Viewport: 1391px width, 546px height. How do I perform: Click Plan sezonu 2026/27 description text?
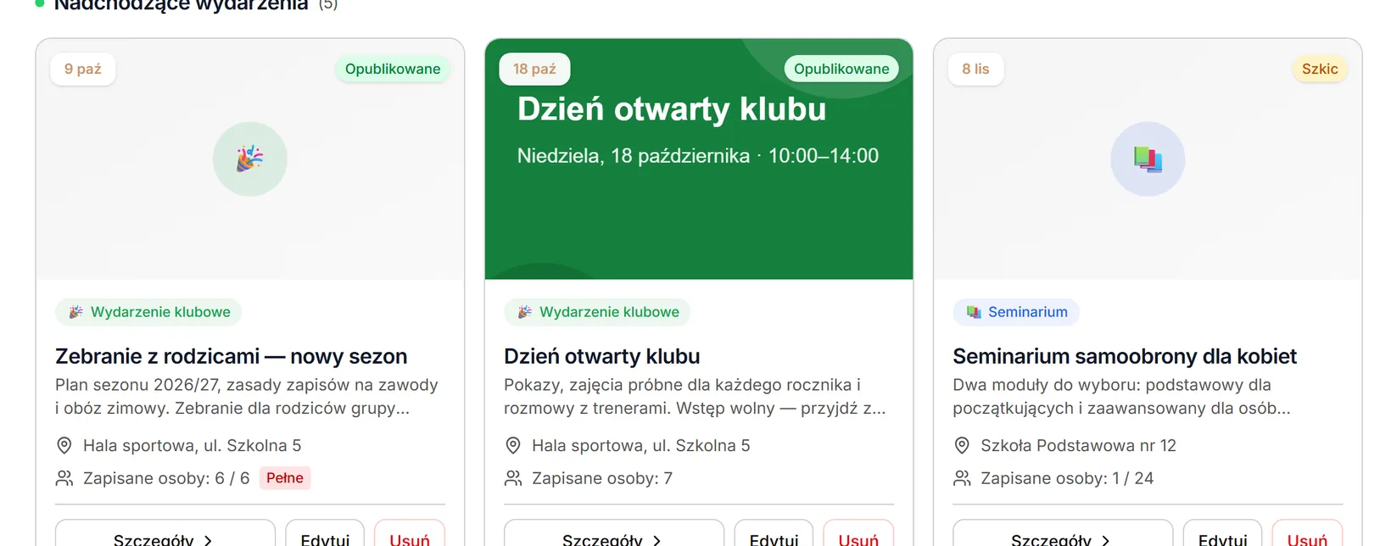tap(247, 396)
